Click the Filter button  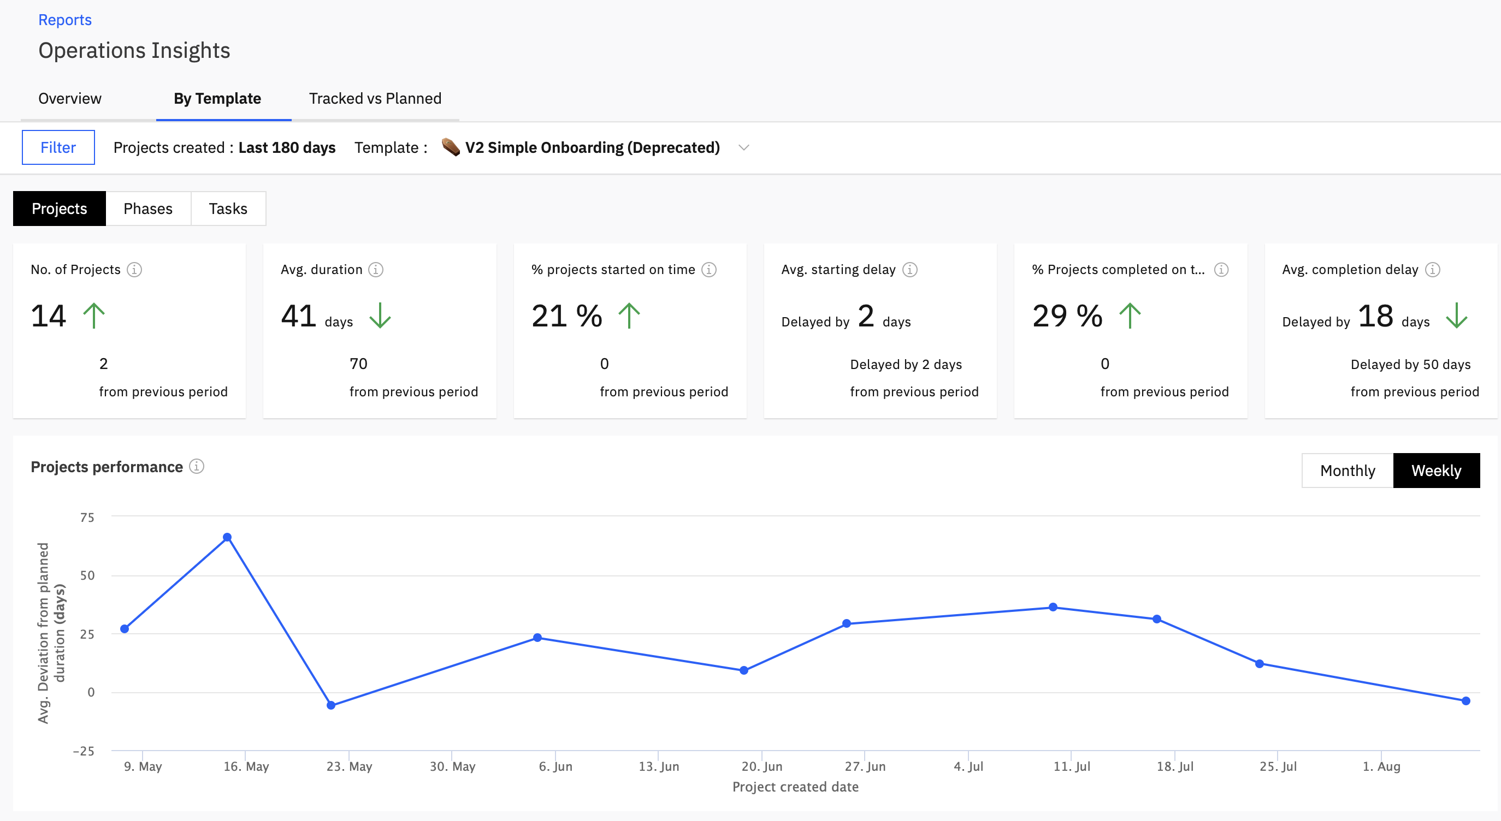tap(58, 147)
